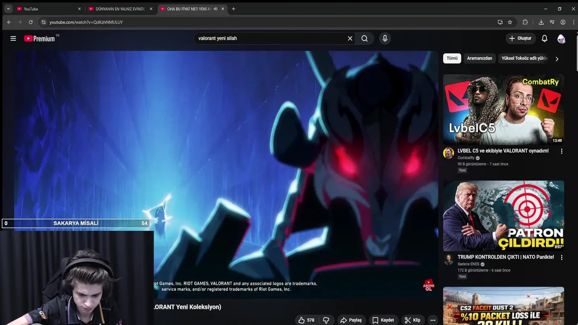The width and height of the screenshot is (578, 325).
Task: Click the Oluştur create button
Action: tap(520, 38)
